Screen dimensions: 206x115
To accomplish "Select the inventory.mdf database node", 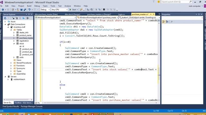I will click(x=19, y=27).
